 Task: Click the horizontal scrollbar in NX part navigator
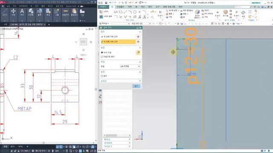coord(111,135)
